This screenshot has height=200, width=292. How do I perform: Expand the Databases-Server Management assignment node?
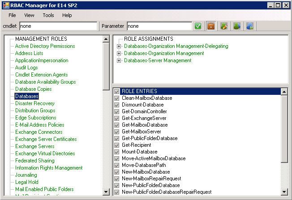pos(119,60)
